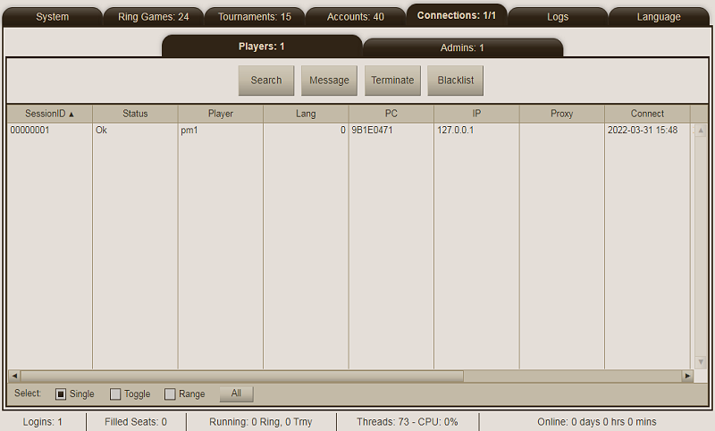Image resolution: width=715 pixels, height=431 pixels.
Task: Click the Search button
Action: point(265,80)
